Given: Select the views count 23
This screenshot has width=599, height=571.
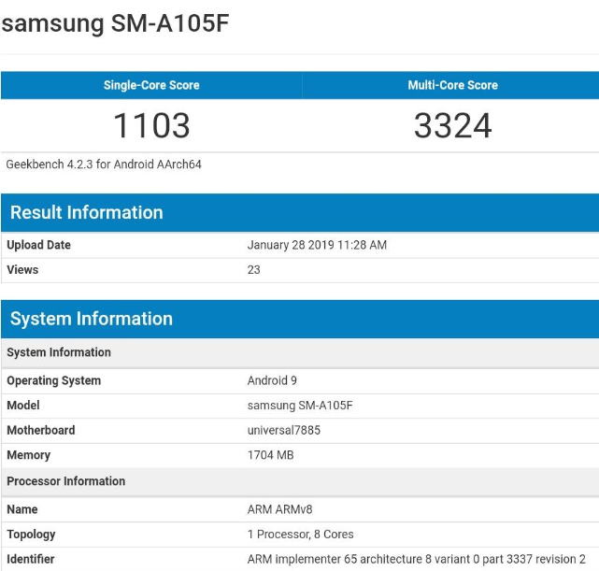Looking at the screenshot, I should click(253, 270).
